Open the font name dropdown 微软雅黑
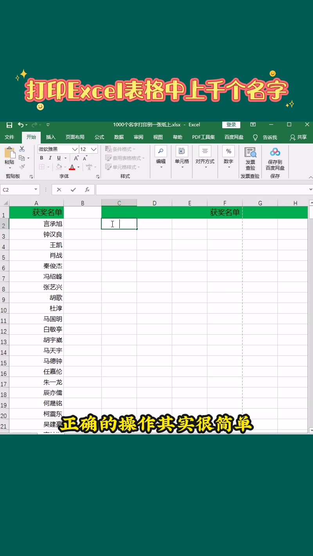The width and height of the screenshot is (313, 556). point(75,149)
